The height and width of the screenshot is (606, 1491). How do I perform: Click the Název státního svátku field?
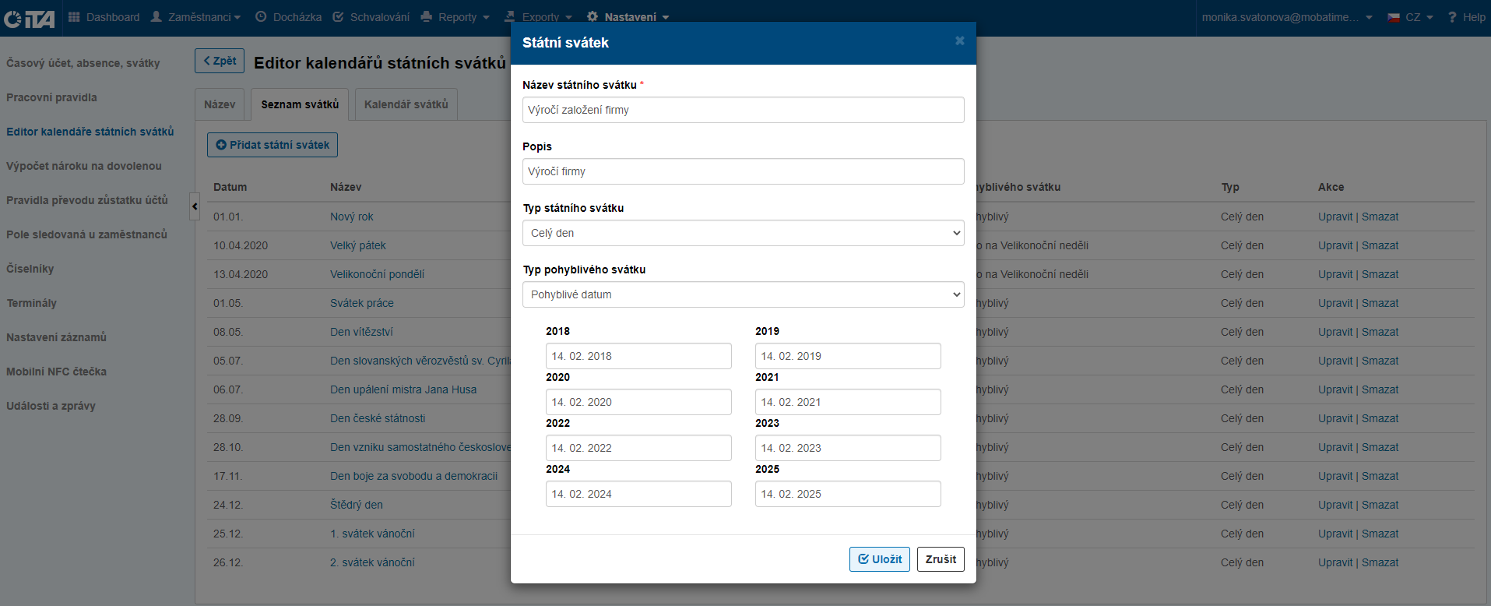[743, 110]
